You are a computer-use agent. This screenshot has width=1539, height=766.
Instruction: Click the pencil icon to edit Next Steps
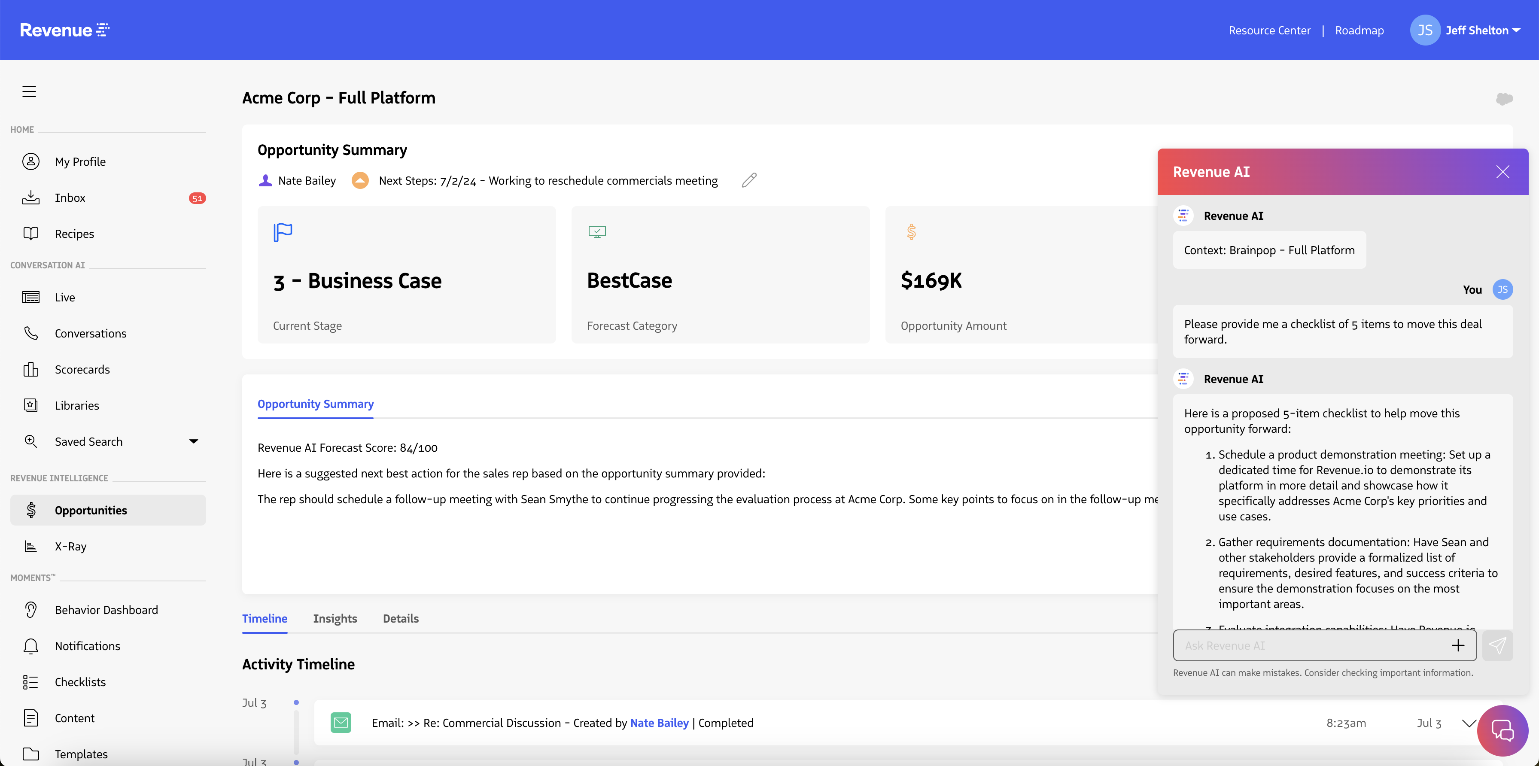tap(749, 180)
